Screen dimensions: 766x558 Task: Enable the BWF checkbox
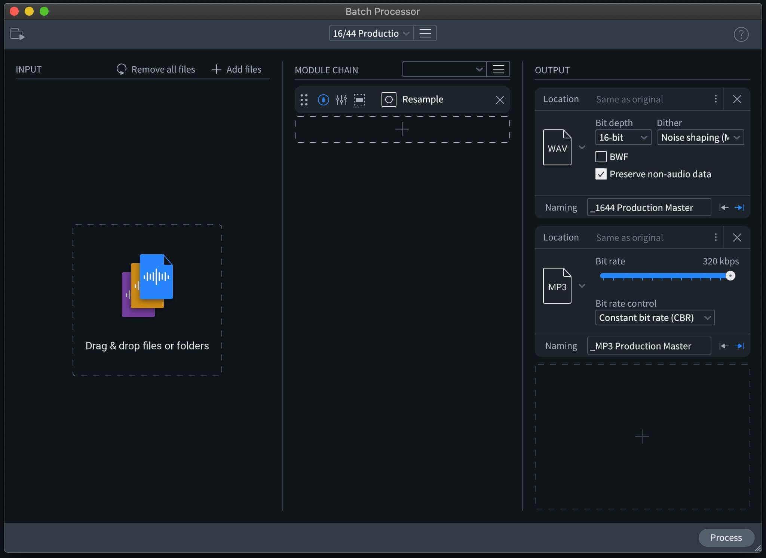601,157
